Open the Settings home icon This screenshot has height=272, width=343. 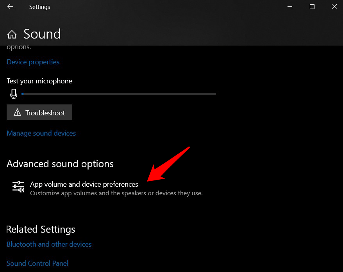coord(12,34)
